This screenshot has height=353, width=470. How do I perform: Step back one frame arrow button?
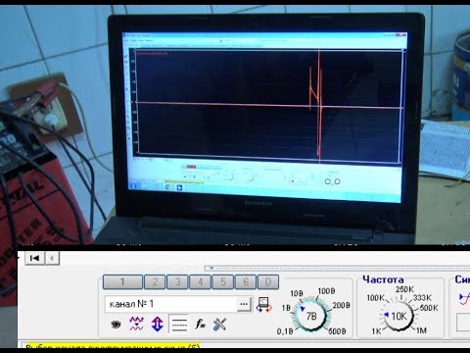click(52, 258)
